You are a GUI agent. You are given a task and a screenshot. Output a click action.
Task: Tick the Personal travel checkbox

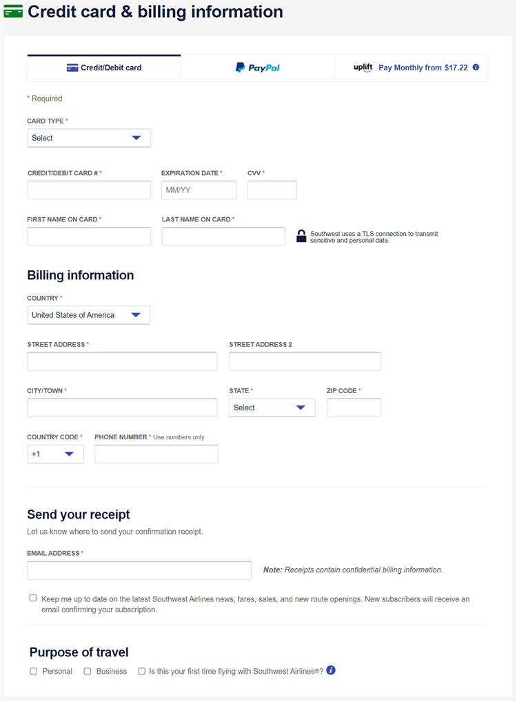(34, 671)
